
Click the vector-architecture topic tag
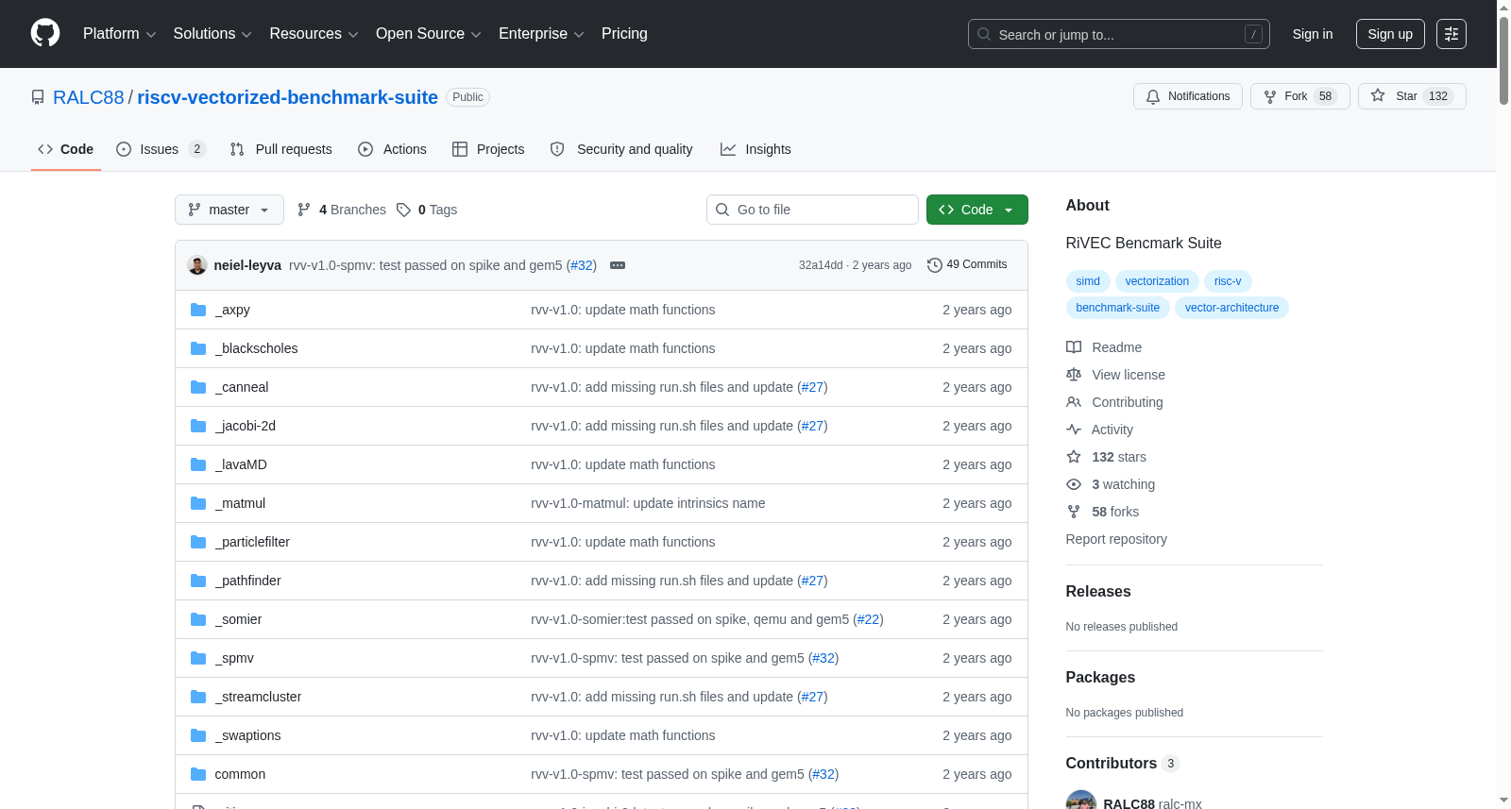1231,308
